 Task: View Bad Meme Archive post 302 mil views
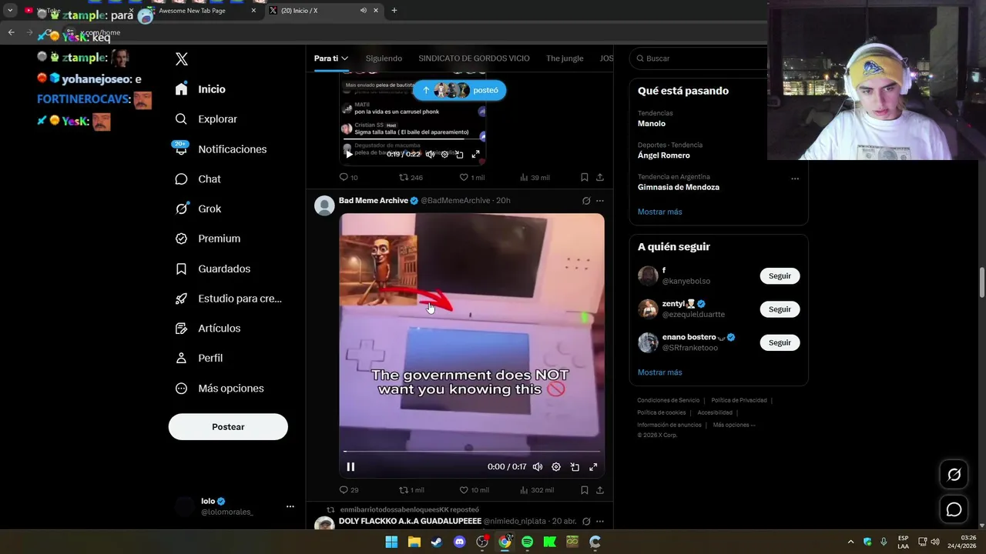point(537,490)
